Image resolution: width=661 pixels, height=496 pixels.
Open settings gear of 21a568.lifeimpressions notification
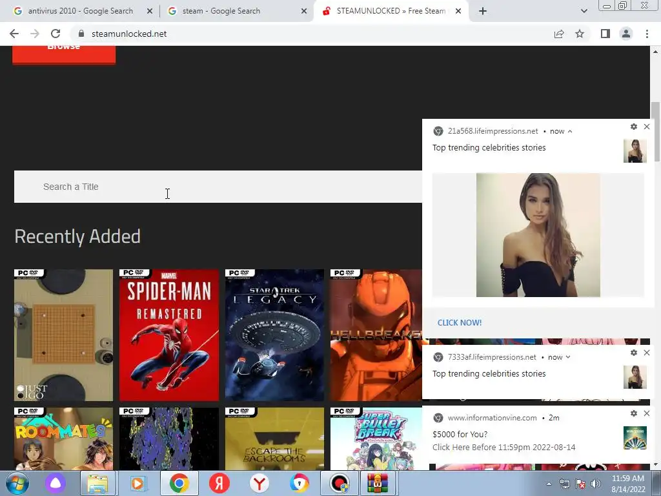click(x=634, y=127)
